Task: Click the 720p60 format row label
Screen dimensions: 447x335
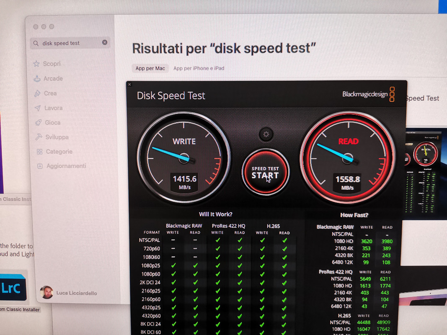Action: coord(152,249)
